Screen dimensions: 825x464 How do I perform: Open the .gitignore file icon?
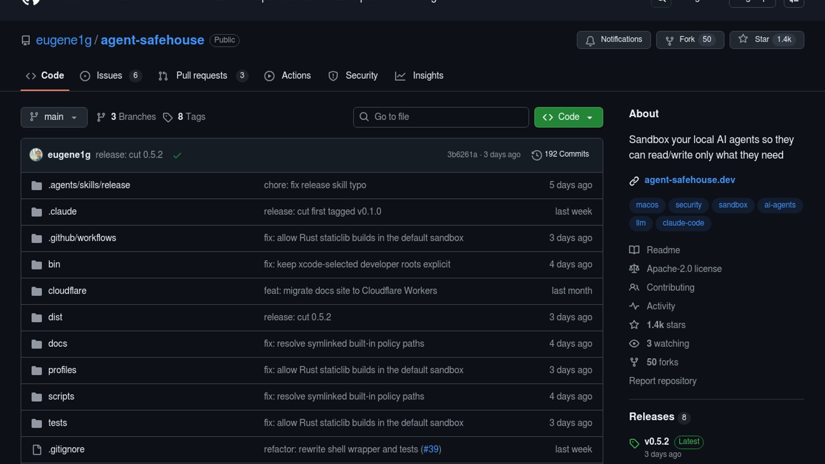coord(37,449)
